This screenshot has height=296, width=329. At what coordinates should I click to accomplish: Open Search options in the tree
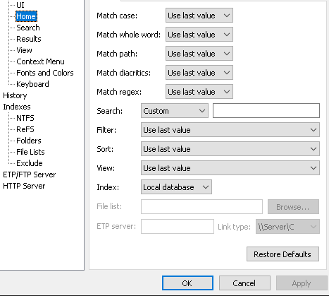click(x=28, y=28)
